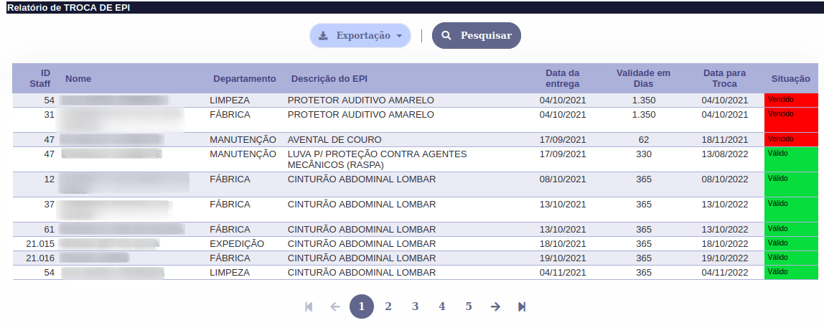Click the download icon on Exportação

(x=323, y=36)
